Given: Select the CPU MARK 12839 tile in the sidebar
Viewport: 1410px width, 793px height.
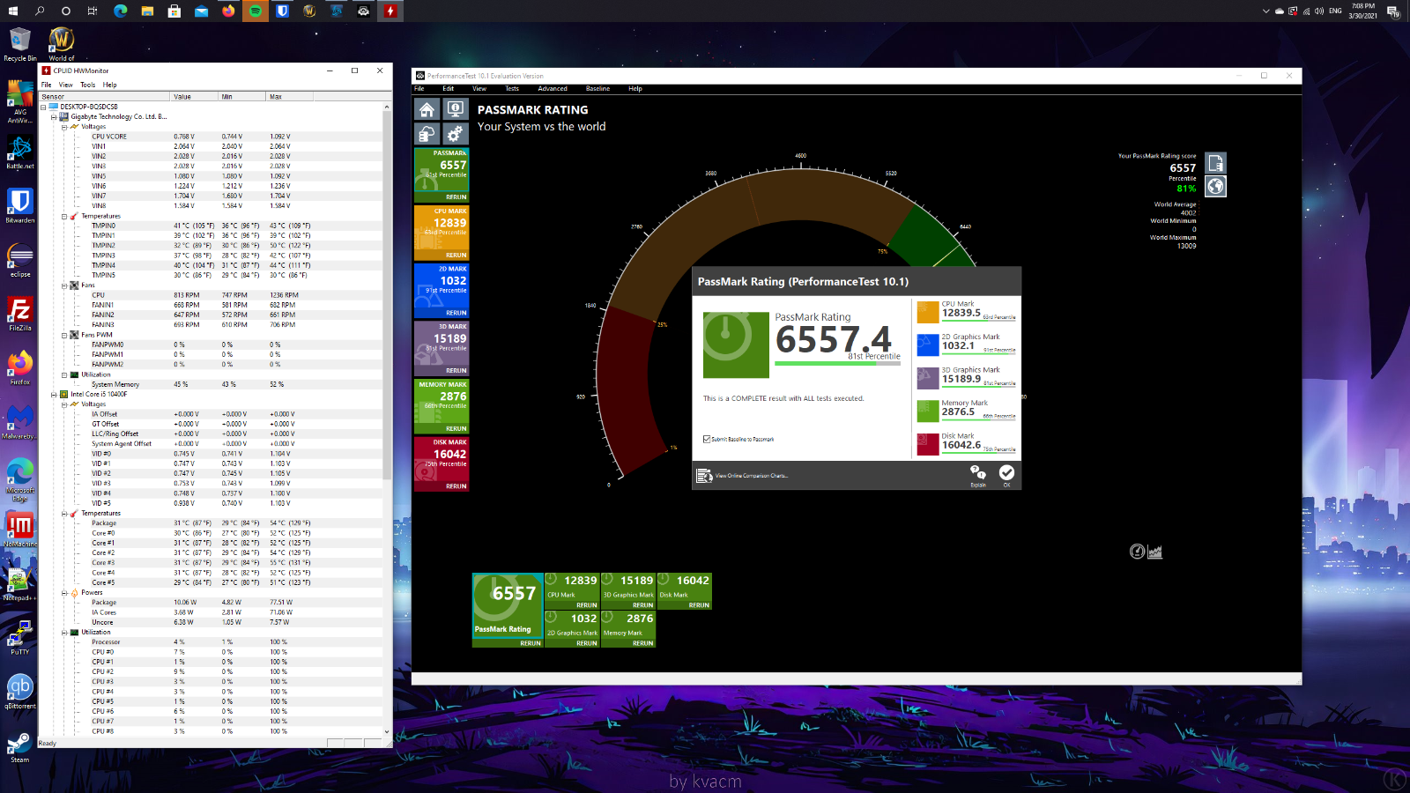Looking at the screenshot, I should coord(442,233).
